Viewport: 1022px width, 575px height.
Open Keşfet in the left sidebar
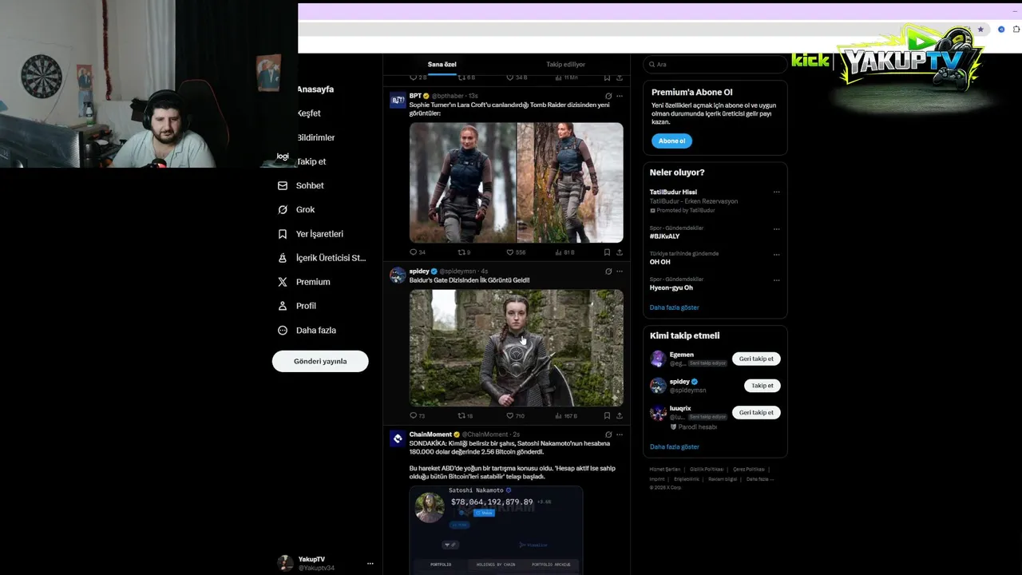309,113
